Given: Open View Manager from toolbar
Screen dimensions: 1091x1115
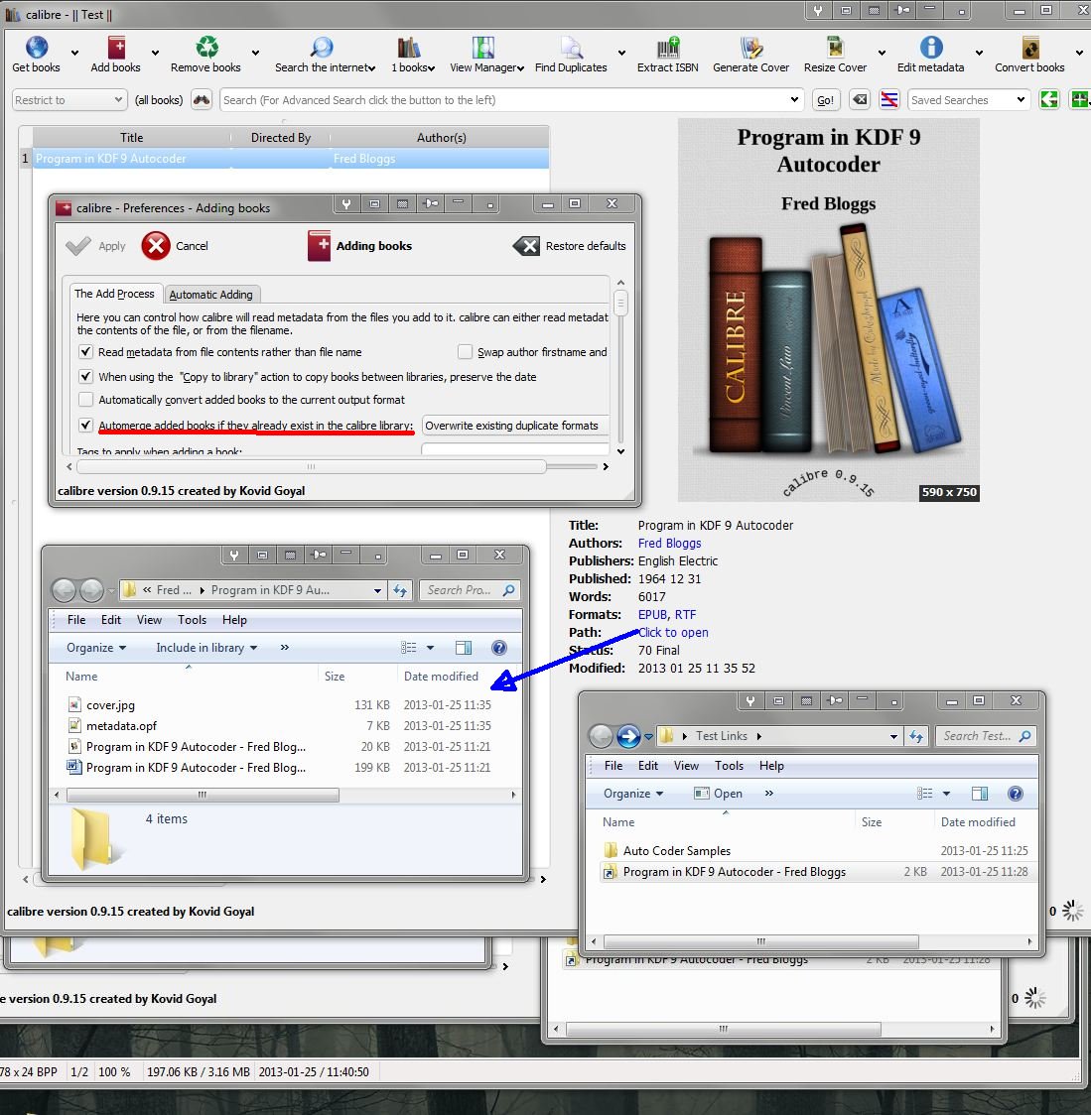Looking at the screenshot, I should click(482, 48).
